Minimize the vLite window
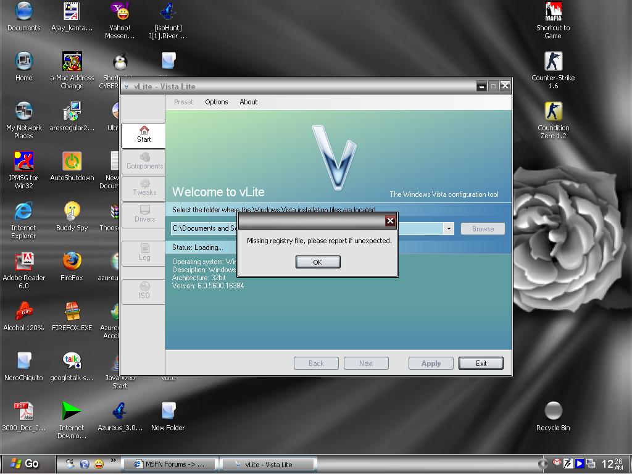The height and width of the screenshot is (474, 632). [481, 86]
